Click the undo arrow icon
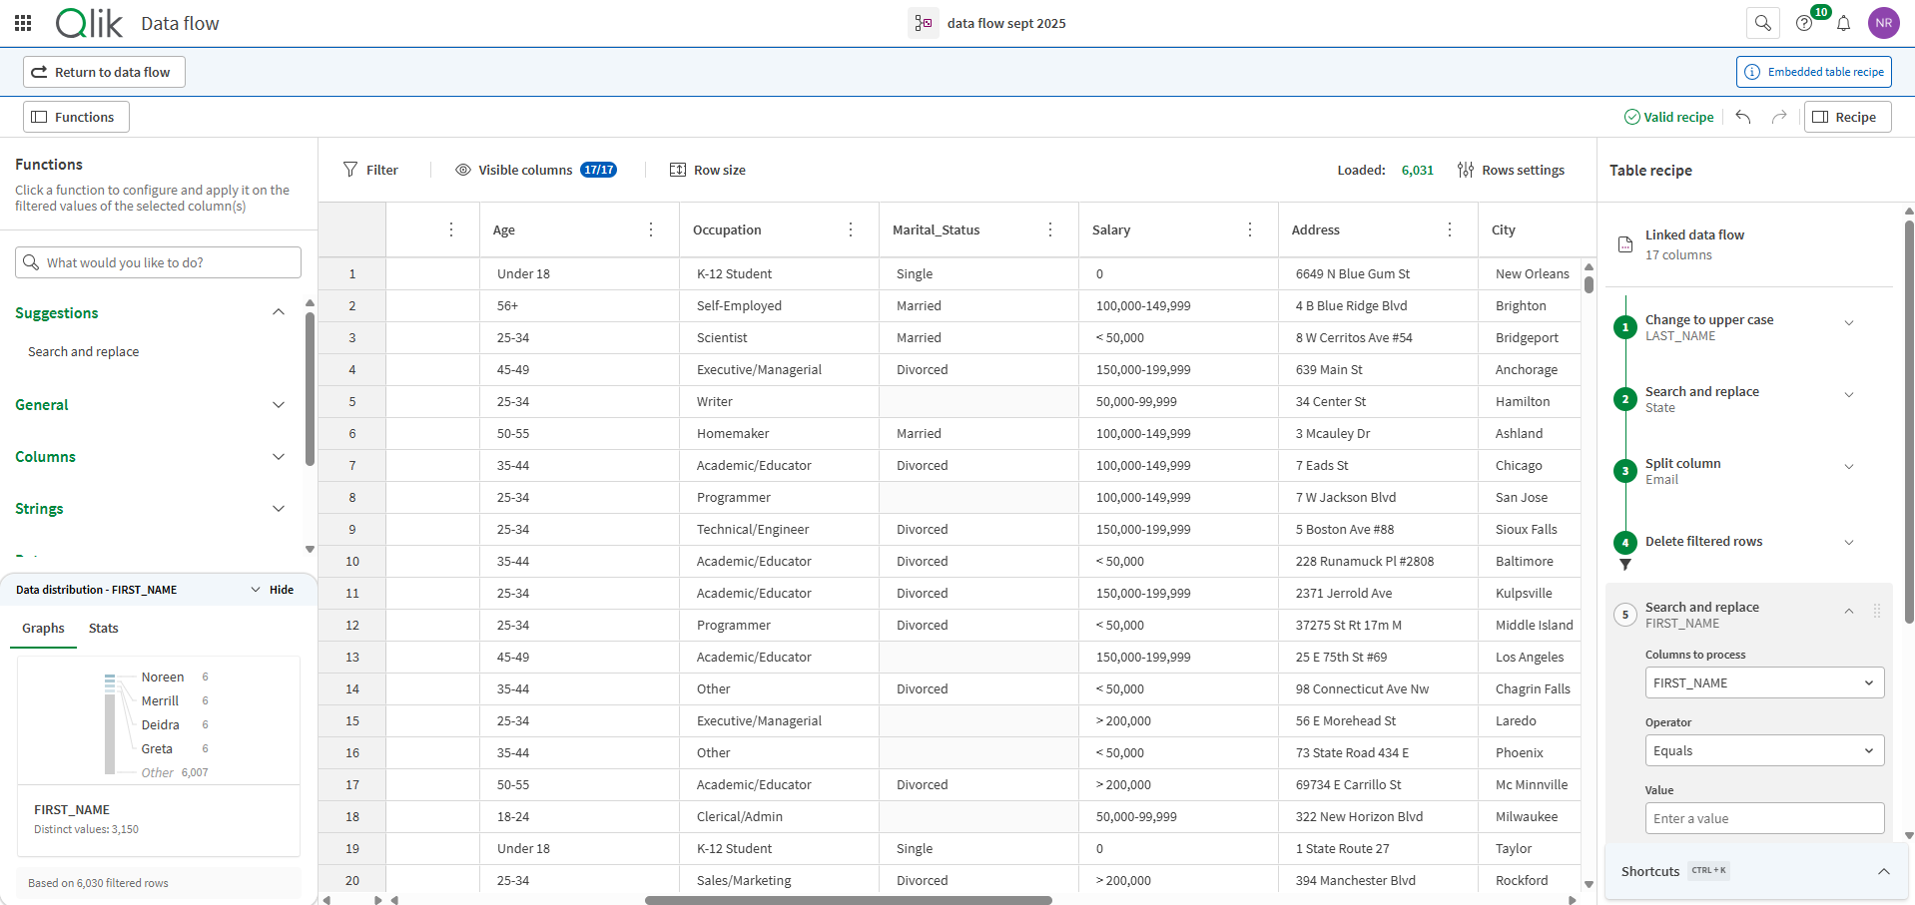The height and width of the screenshot is (905, 1915). coord(1742,117)
